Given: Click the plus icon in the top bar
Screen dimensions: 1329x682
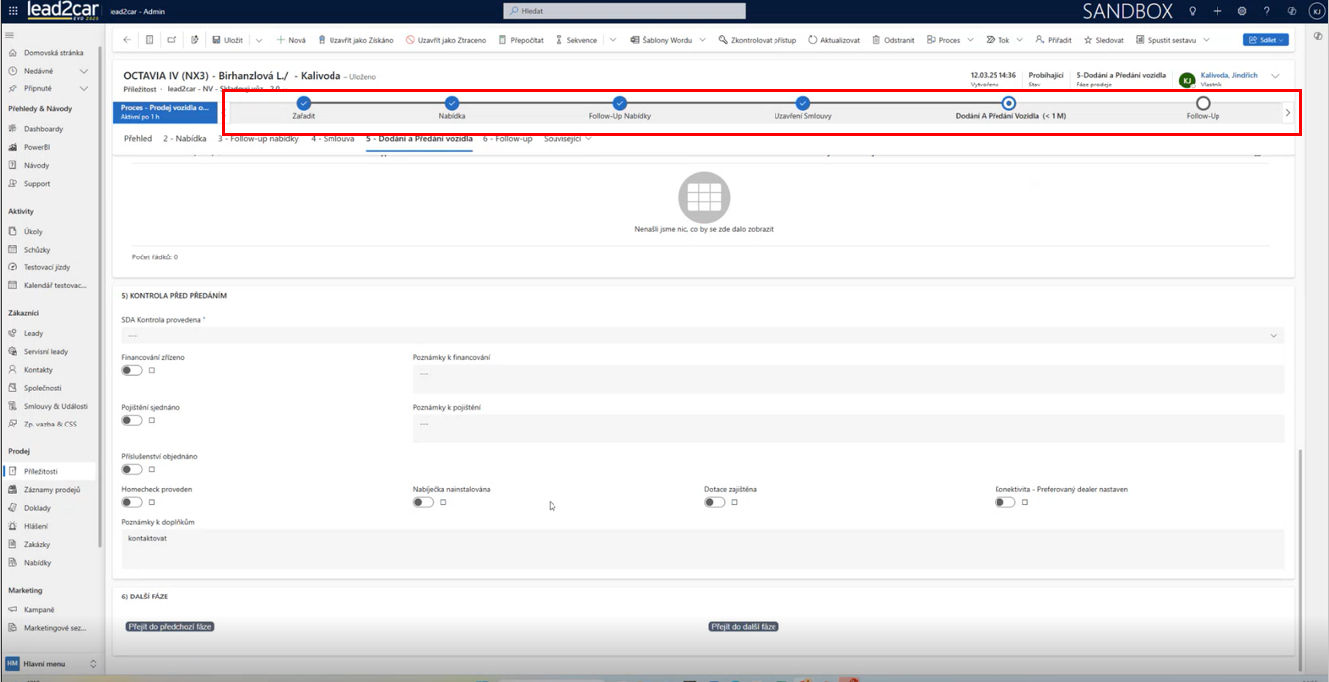Looking at the screenshot, I should (x=1217, y=10).
